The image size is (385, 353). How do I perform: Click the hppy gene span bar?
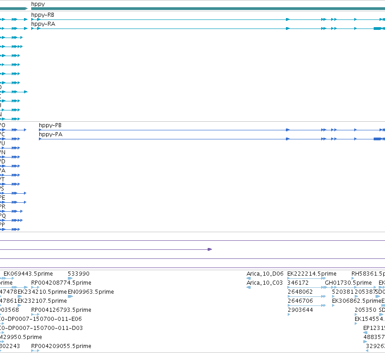tap(208, 9)
